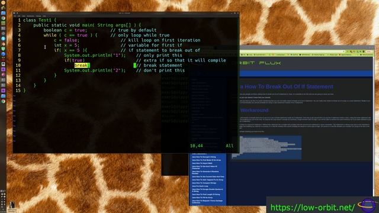
Task: Click the browser address bar
Action: coord(293,51)
